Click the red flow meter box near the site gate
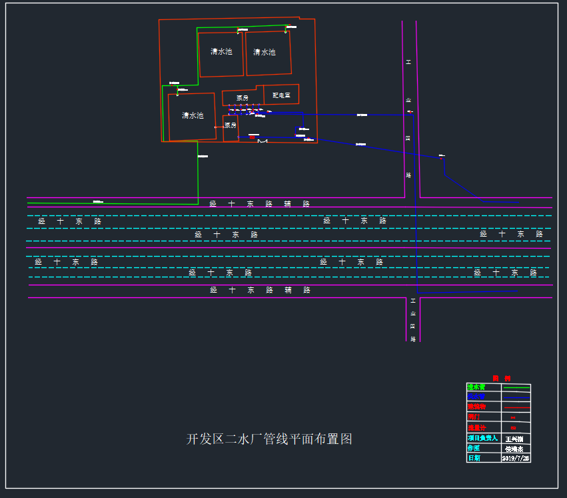The height and width of the screenshot is (498, 567). (253, 137)
